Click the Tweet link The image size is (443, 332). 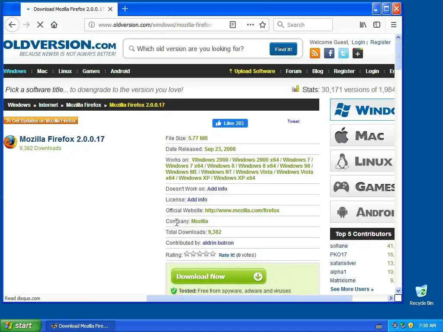click(293, 121)
